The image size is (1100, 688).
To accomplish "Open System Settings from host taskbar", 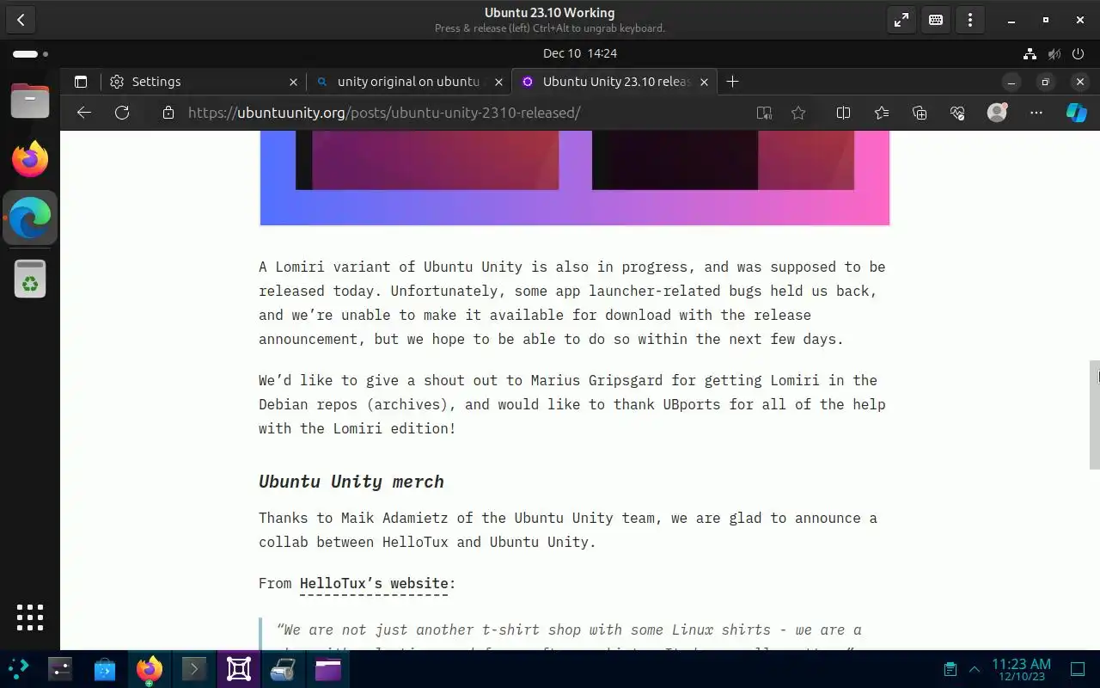I will tap(60, 669).
